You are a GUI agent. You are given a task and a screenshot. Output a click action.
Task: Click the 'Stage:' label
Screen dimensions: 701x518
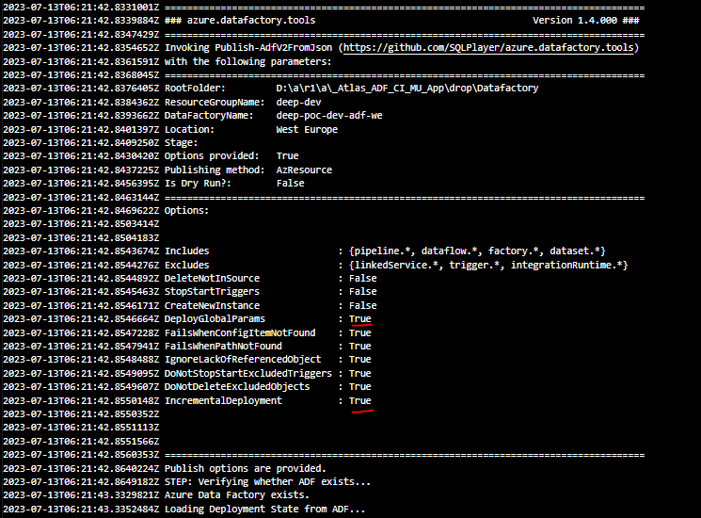point(181,143)
